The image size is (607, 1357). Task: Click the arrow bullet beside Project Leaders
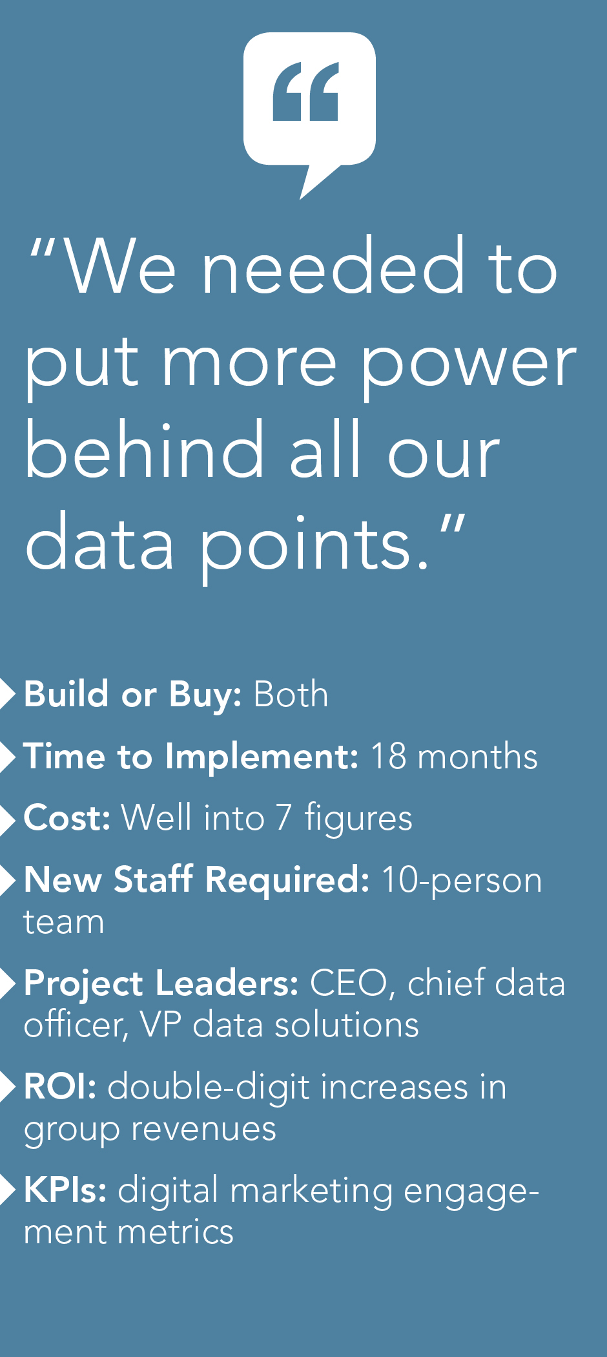click(x=7, y=984)
